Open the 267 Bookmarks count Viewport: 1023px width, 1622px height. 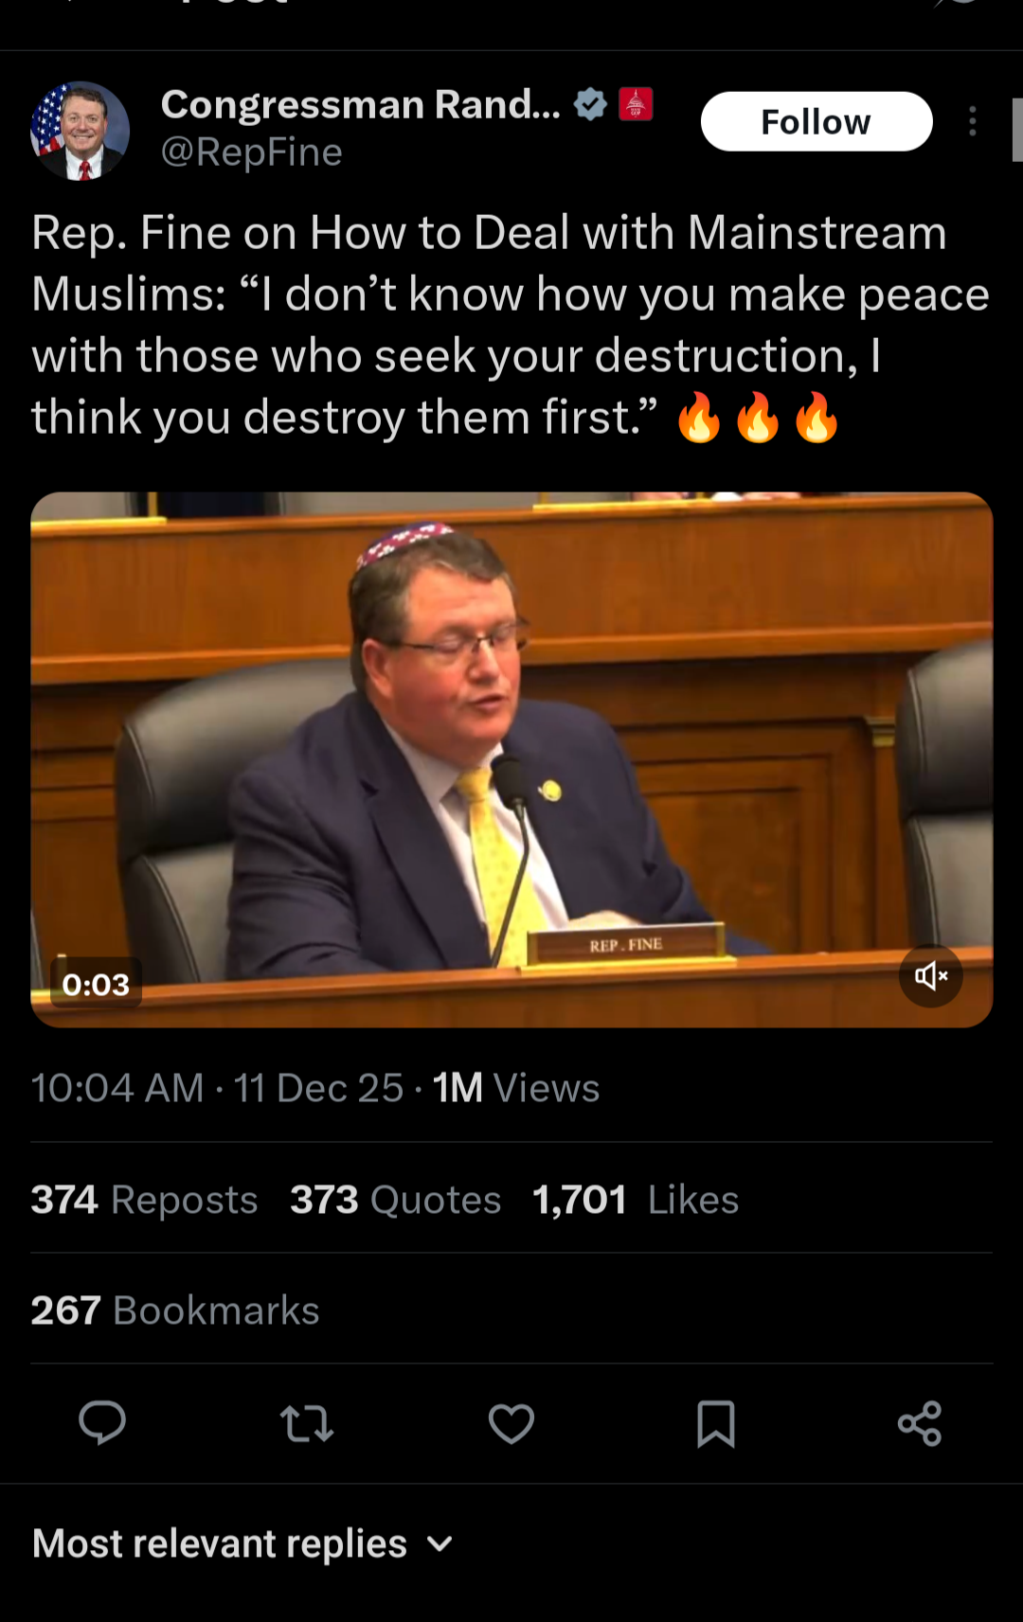click(x=175, y=1310)
